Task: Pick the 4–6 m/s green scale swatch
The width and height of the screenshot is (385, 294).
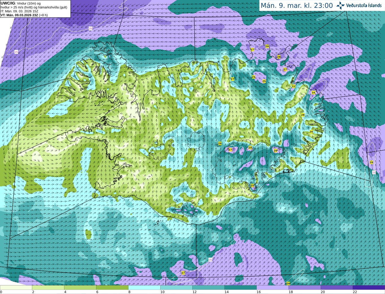Action: point(80,287)
